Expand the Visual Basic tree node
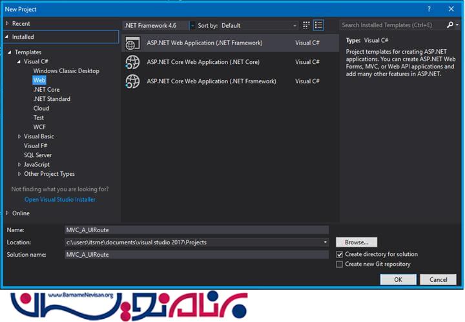This screenshot has height=322, width=465. 19,136
